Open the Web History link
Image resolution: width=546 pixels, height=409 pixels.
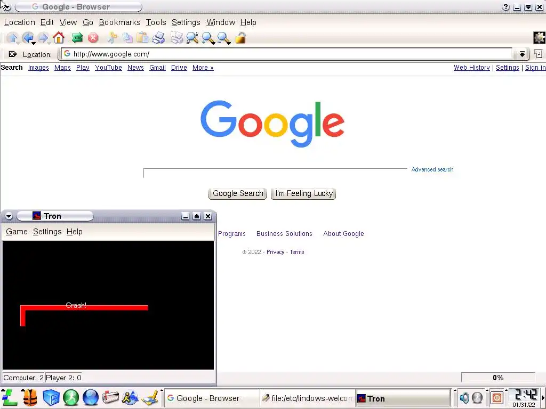coord(471,68)
